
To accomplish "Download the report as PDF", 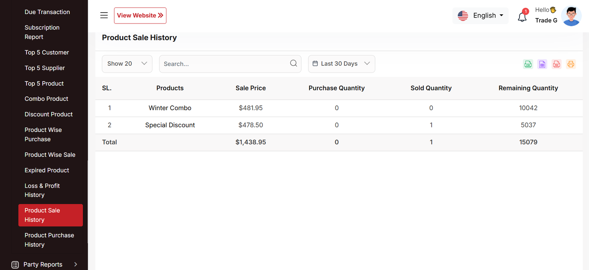I will [x=557, y=64].
